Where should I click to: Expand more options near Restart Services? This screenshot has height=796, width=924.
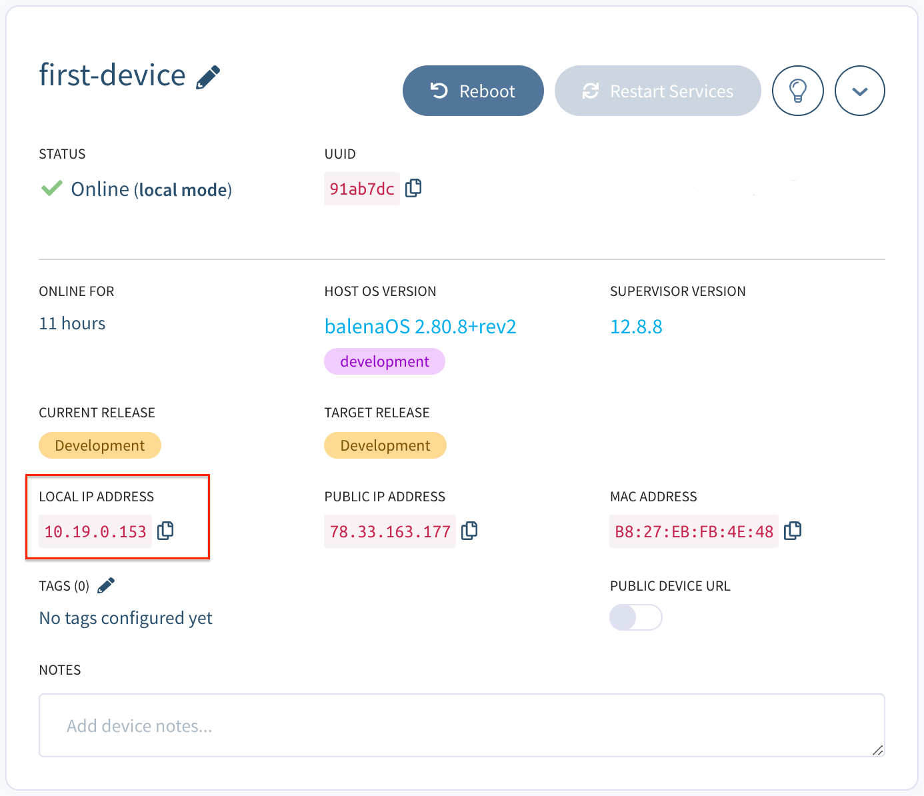(859, 91)
